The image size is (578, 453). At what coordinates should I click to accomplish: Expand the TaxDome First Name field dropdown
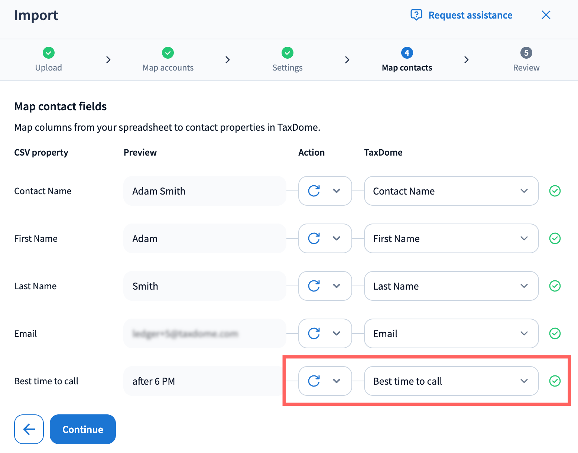click(x=451, y=238)
